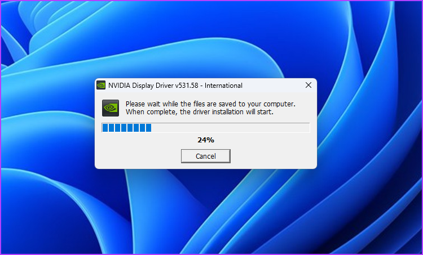The width and height of the screenshot is (423, 255).
Task: Click the large NVIDIA logo beside the message
Action: 111,108
